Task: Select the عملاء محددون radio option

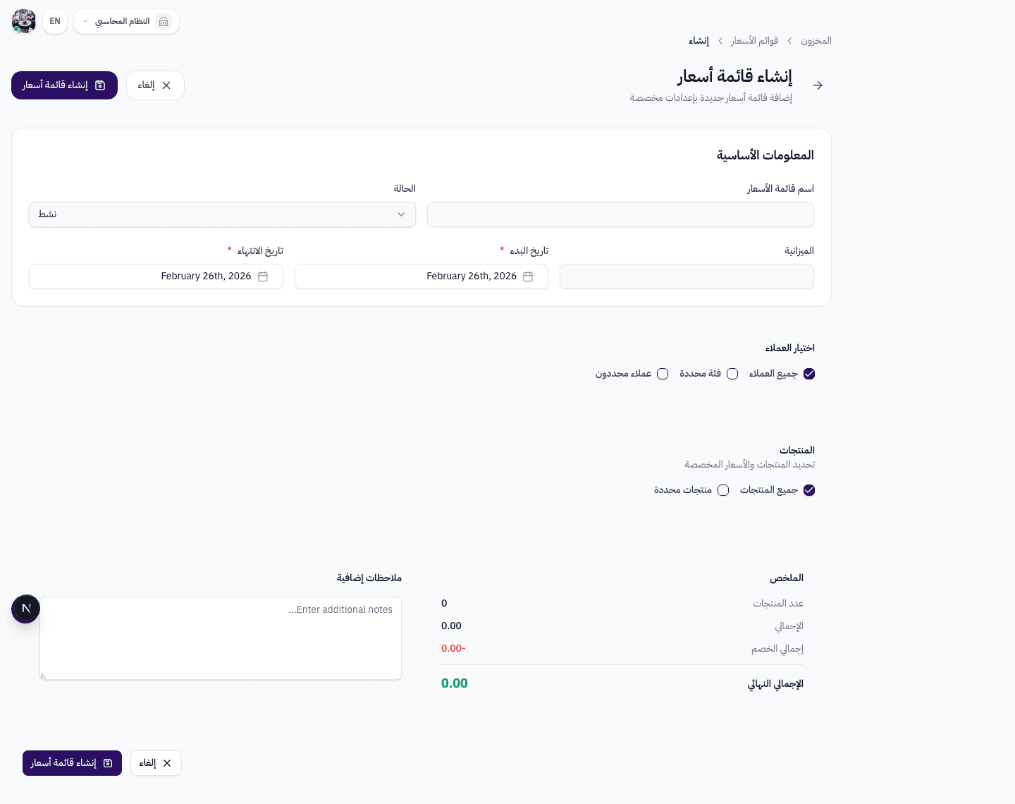Action: click(x=663, y=373)
